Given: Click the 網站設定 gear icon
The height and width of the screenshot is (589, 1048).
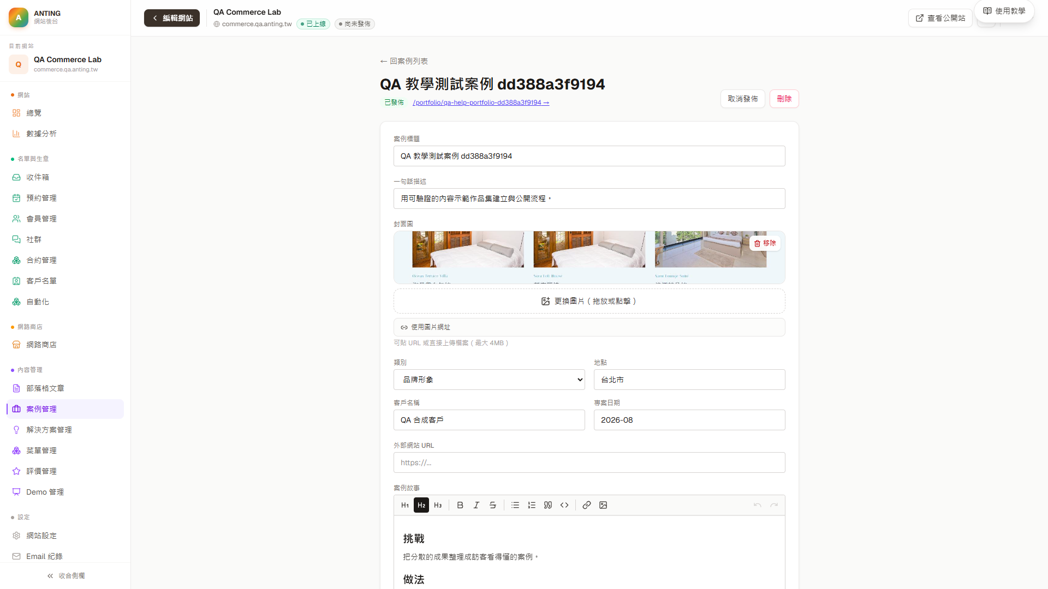Looking at the screenshot, I should [16, 536].
